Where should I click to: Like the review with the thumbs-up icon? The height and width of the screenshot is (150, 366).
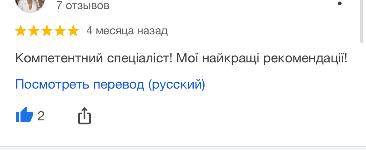[24, 115]
